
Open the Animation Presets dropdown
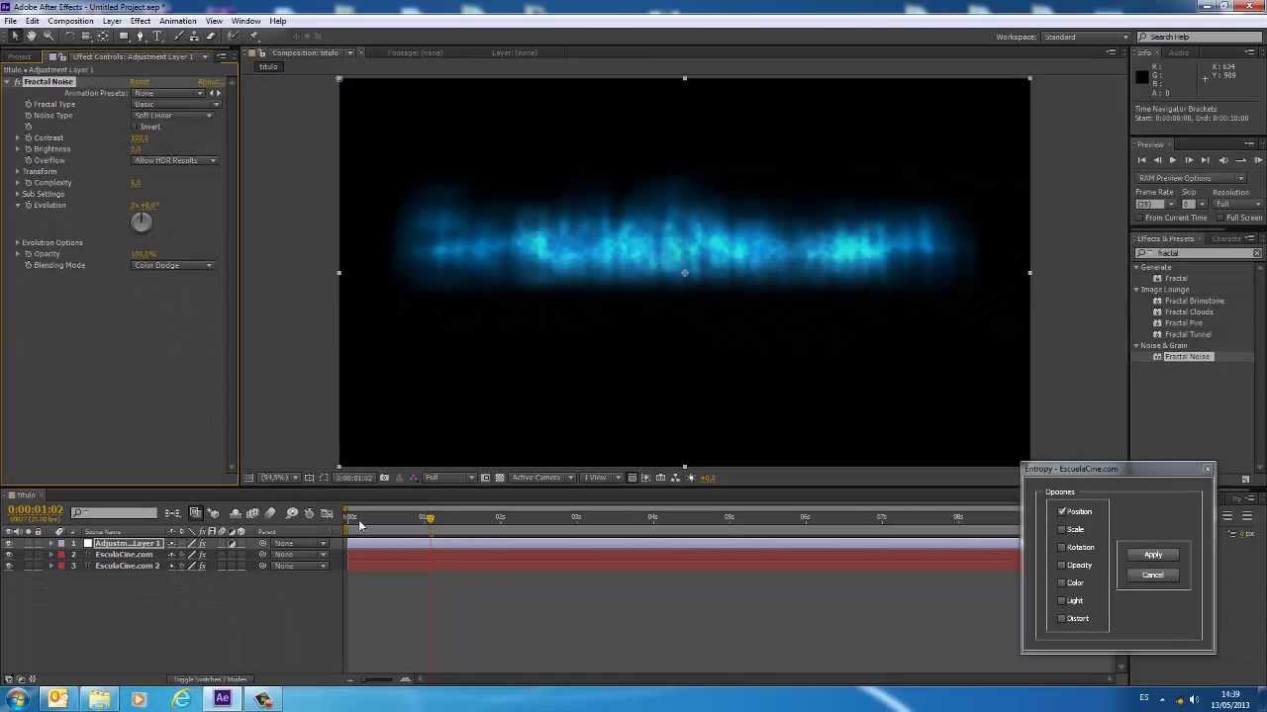pyautogui.click(x=168, y=93)
